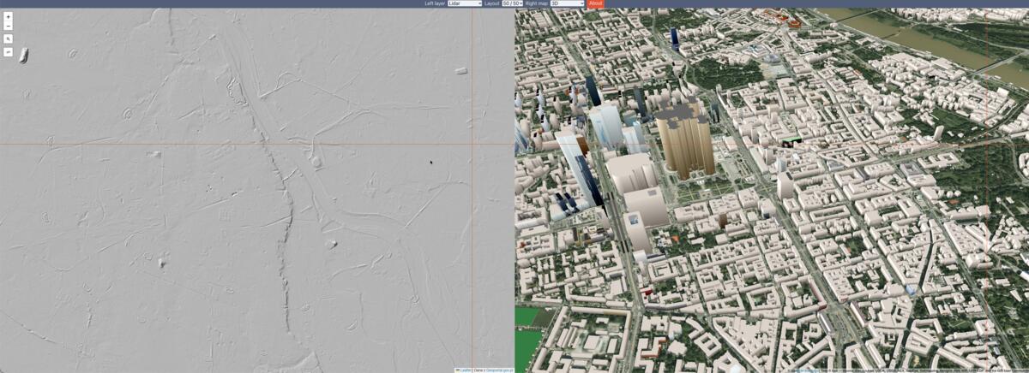Open the Left layer dropdown
Screen dimensions: 1029x373
click(465, 3)
